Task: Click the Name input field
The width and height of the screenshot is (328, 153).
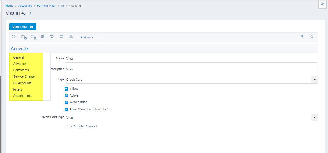Action: tap(191, 59)
